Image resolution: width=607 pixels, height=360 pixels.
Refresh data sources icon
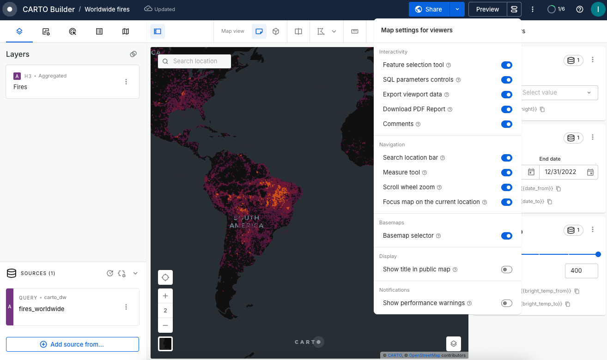pos(110,273)
